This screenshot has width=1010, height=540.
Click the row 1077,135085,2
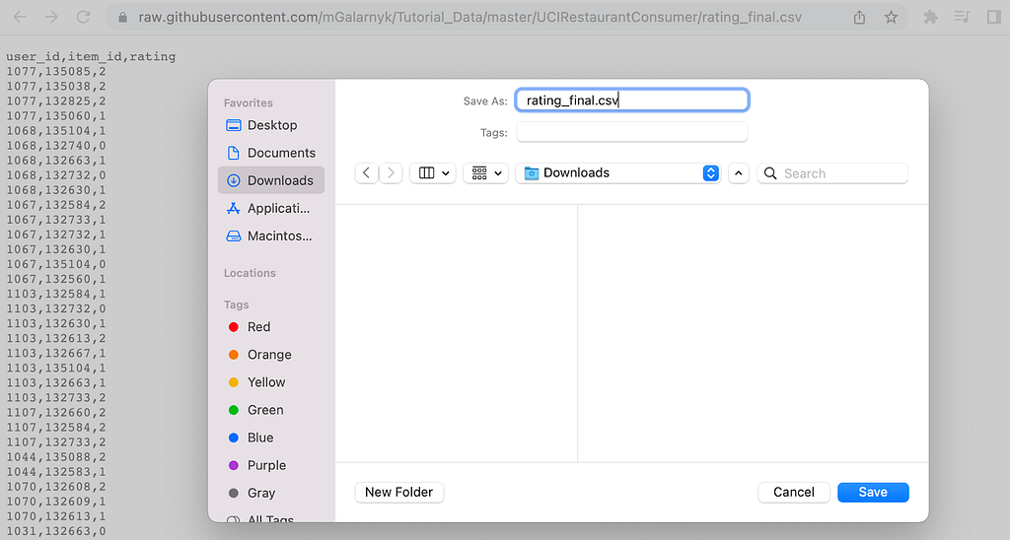point(56,72)
